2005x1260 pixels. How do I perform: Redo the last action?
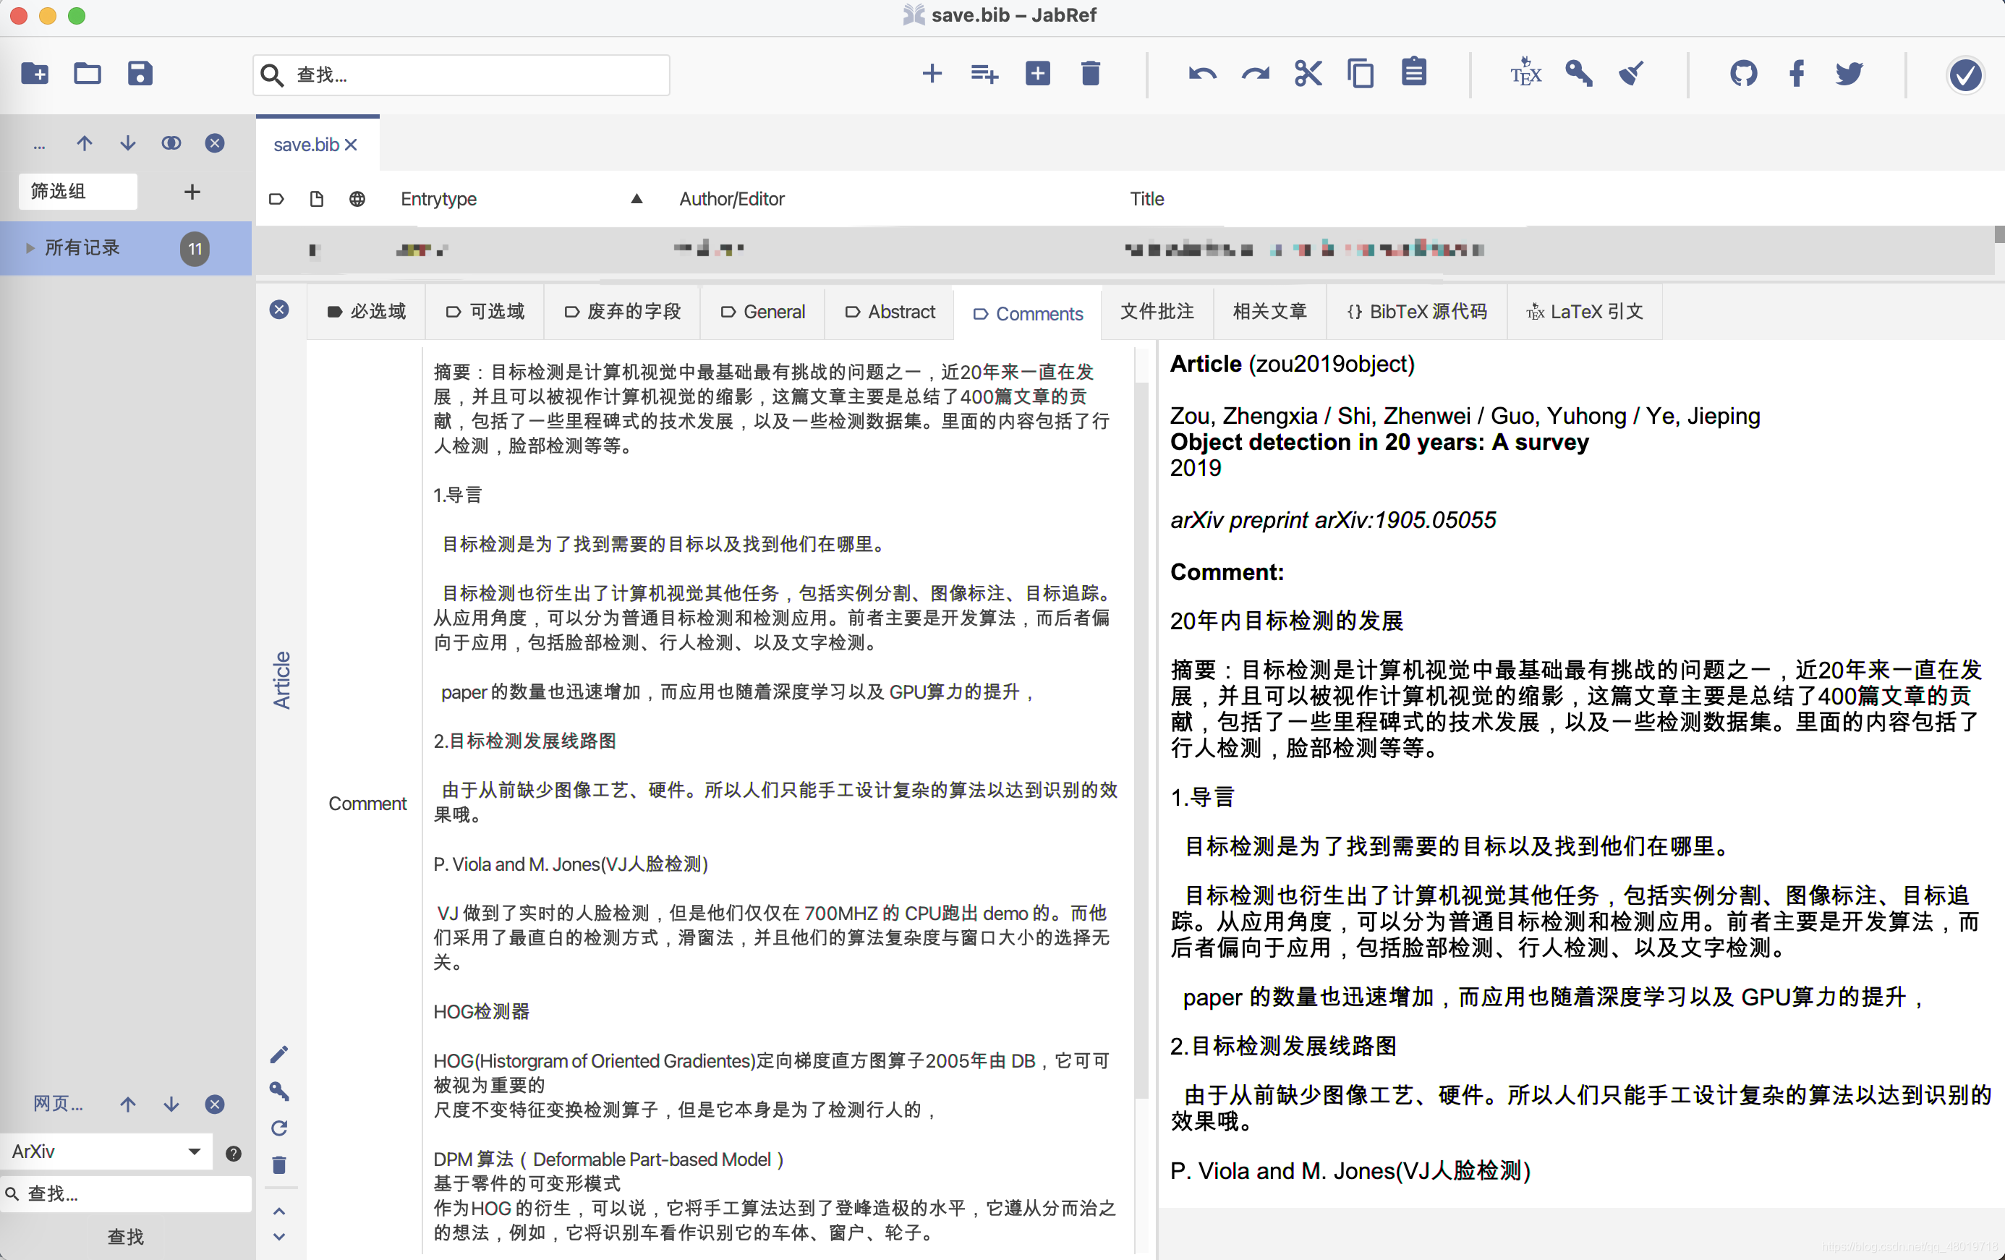coord(1255,73)
